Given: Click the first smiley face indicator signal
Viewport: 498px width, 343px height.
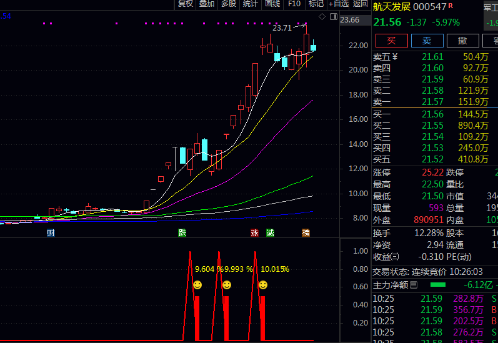Looking at the screenshot, I should [197, 284].
